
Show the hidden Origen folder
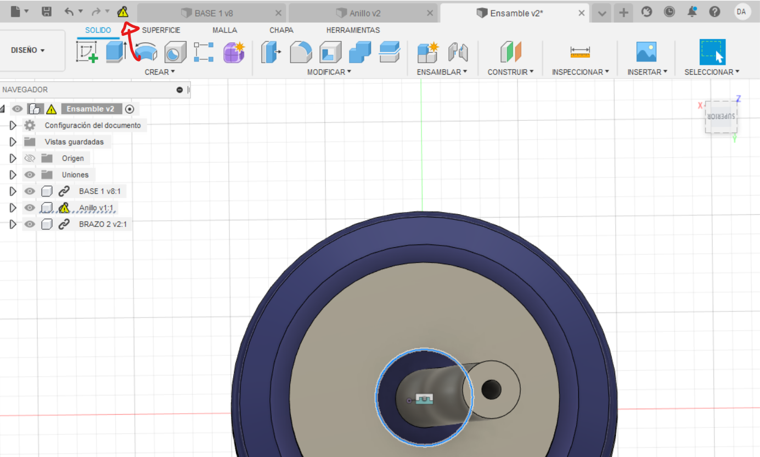tap(30, 158)
